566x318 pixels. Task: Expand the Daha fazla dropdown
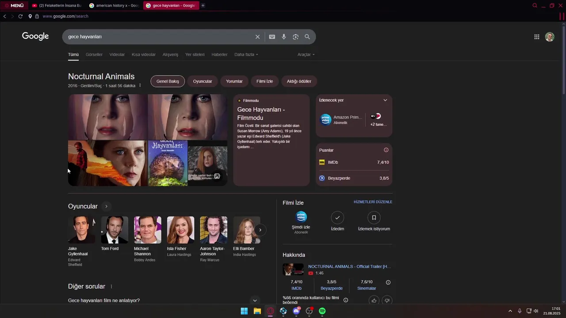tap(246, 54)
